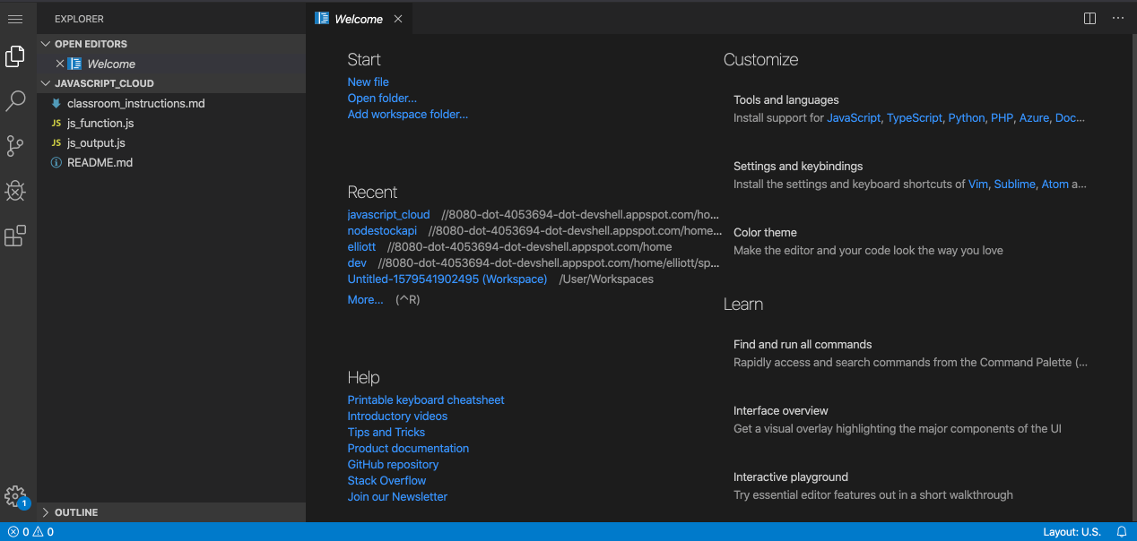Click Join our Newsletter link
Viewport: 1137px width, 541px height.
pos(397,496)
